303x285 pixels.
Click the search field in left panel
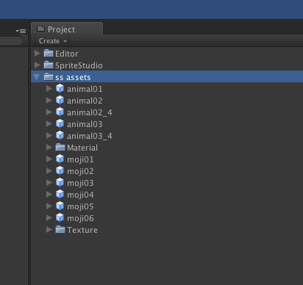(11, 40)
